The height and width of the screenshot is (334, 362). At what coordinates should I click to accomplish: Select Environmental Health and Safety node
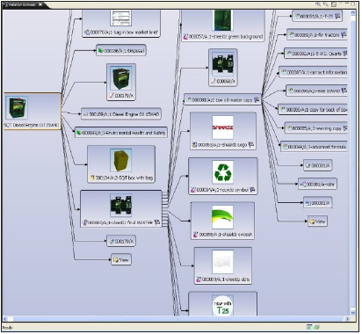[121, 133]
